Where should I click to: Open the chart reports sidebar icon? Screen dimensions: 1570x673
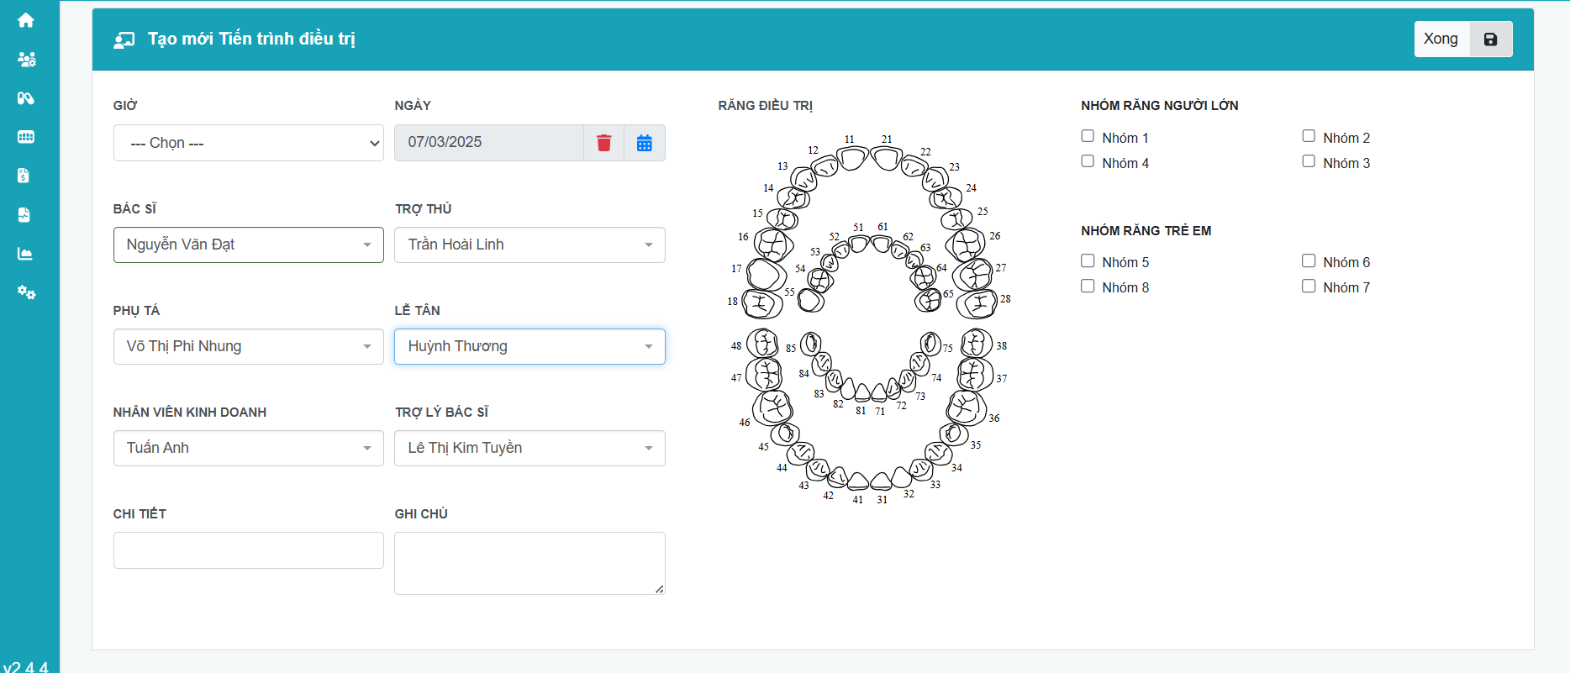[25, 254]
